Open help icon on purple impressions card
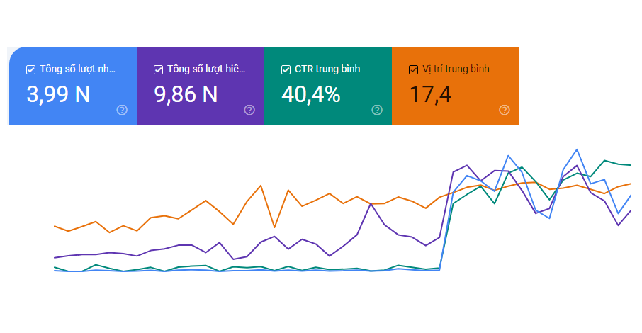 pyautogui.click(x=249, y=110)
